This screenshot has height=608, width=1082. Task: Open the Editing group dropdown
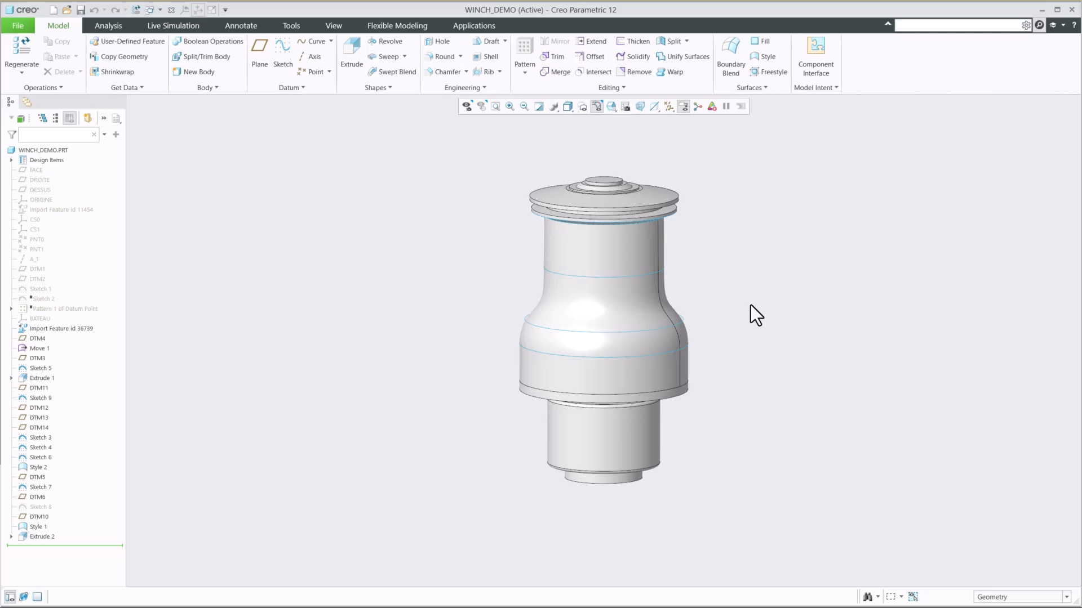(x=612, y=87)
